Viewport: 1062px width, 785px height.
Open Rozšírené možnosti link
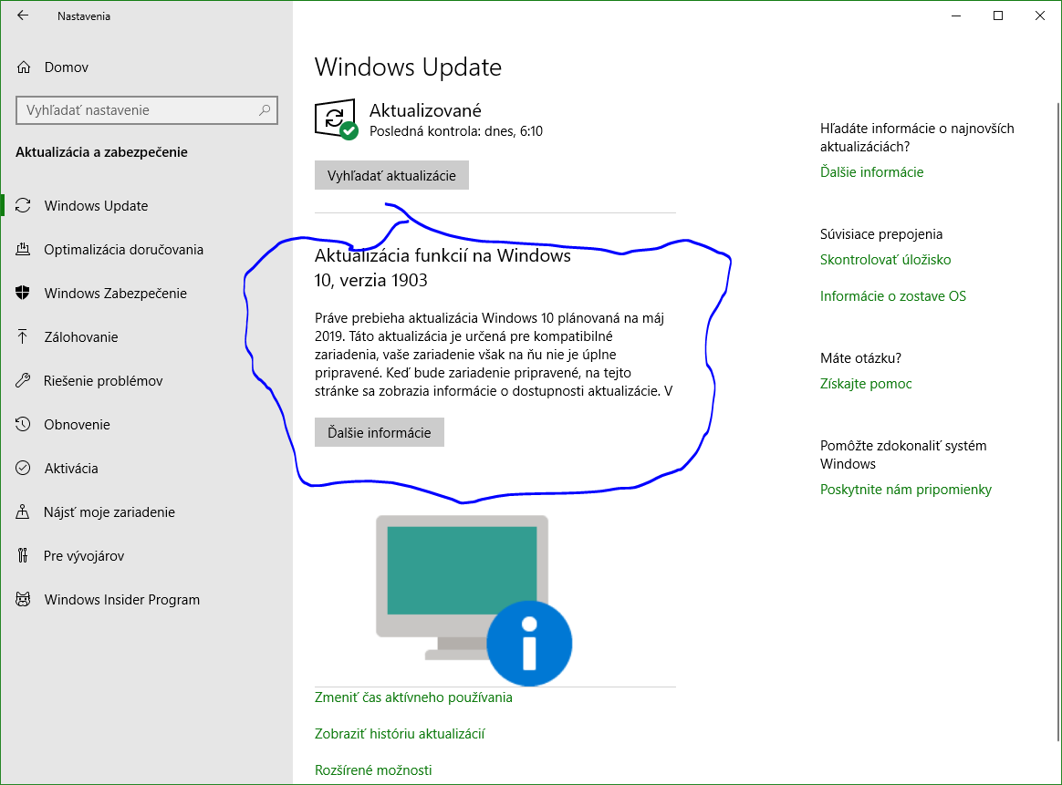pyautogui.click(x=373, y=770)
